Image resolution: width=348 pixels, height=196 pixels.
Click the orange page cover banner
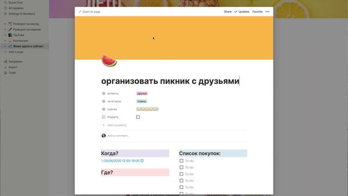(x=174, y=38)
